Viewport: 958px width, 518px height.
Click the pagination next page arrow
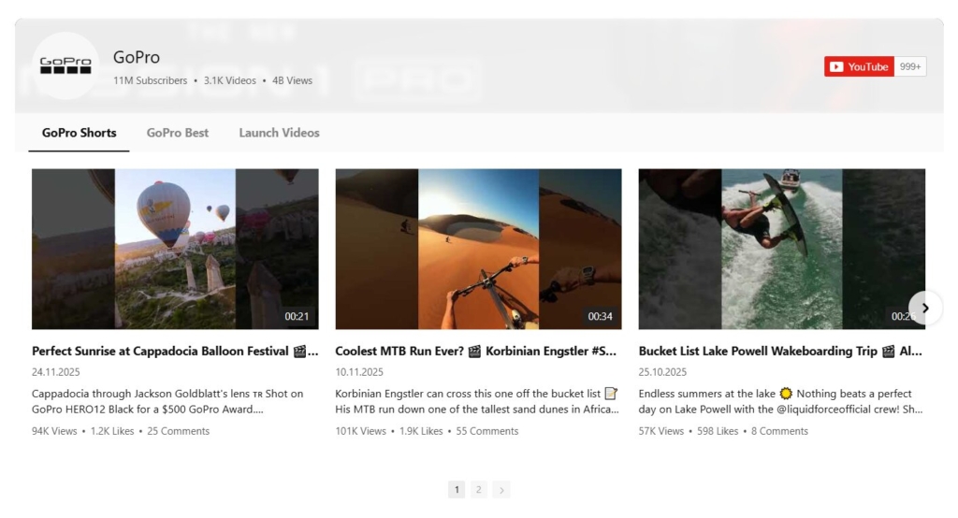click(x=501, y=489)
